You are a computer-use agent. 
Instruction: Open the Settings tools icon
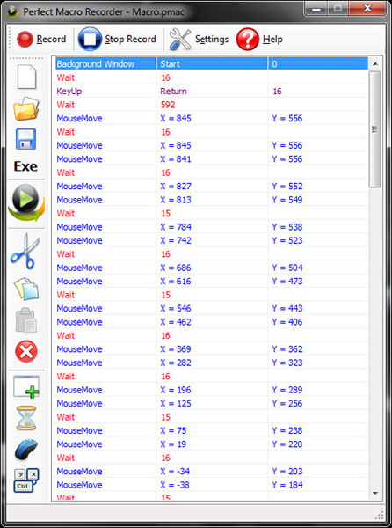(x=199, y=39)
